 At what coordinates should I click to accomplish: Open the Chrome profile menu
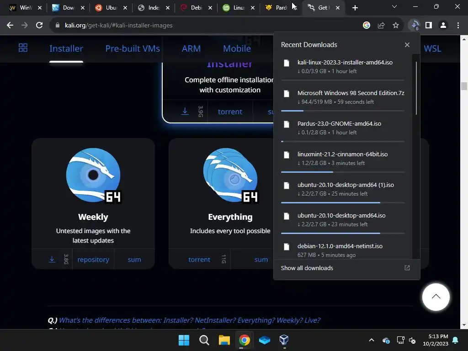click(x=443, y=26)
